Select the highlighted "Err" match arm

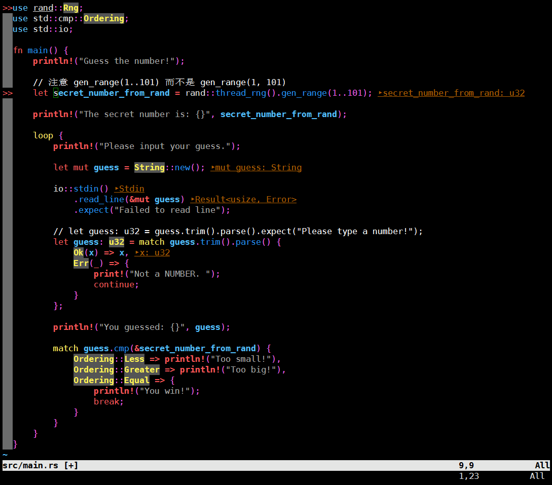(x=81, y=263)
